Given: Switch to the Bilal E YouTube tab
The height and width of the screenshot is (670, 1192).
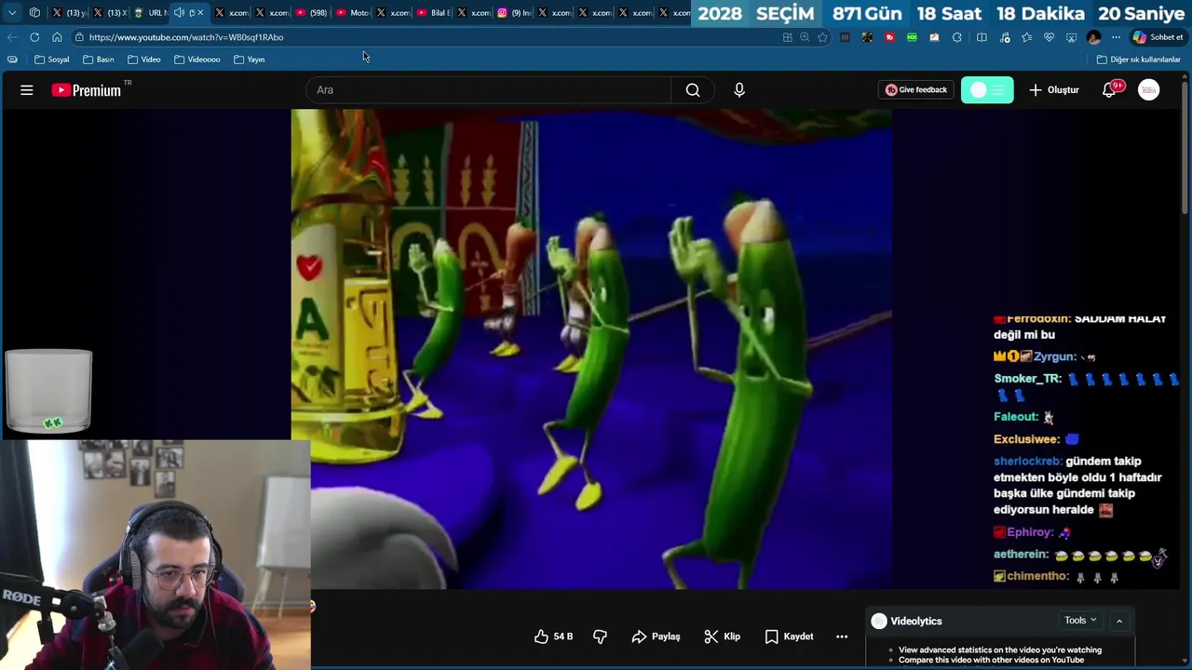Looking at the screenshot, I should coord(432,13).
